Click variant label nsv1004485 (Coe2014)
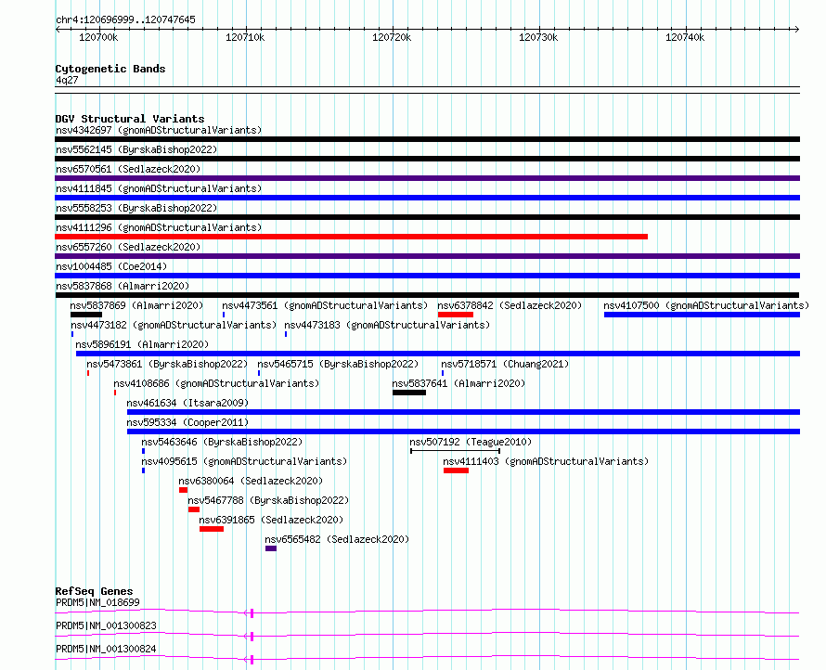This screenshot has height=670, width=826. [111, 266]
